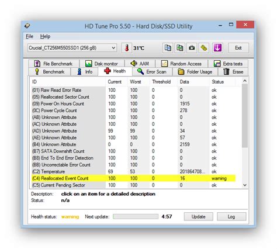This screenshot has height=249, width=277.
Task: Click the thermometer temperature icon
Action: (x=127, y=48)
